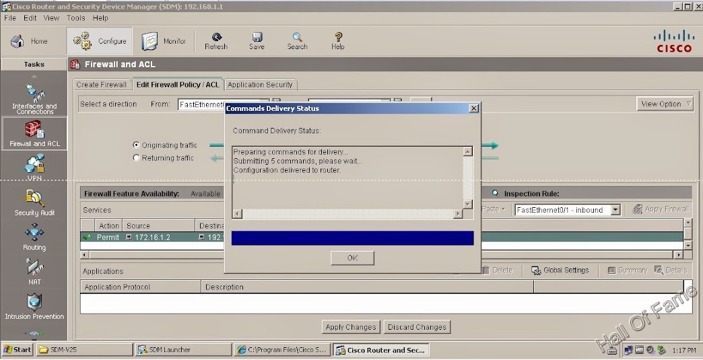Open Global Settings for applications
The height and width of the screenshot is (360, 703).
pyautogui.click(x=560, y=270)
